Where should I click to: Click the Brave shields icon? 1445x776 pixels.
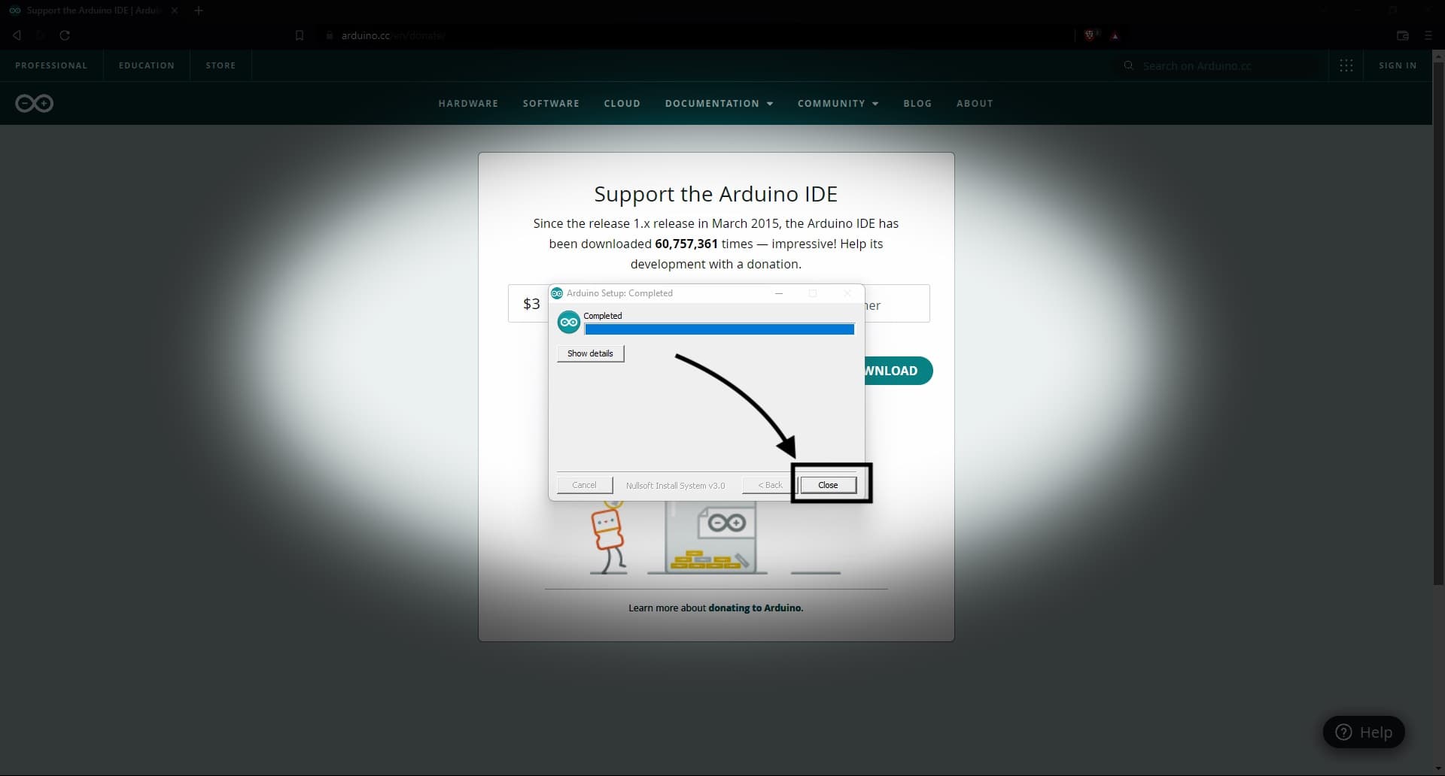(x=1091, y=35)
